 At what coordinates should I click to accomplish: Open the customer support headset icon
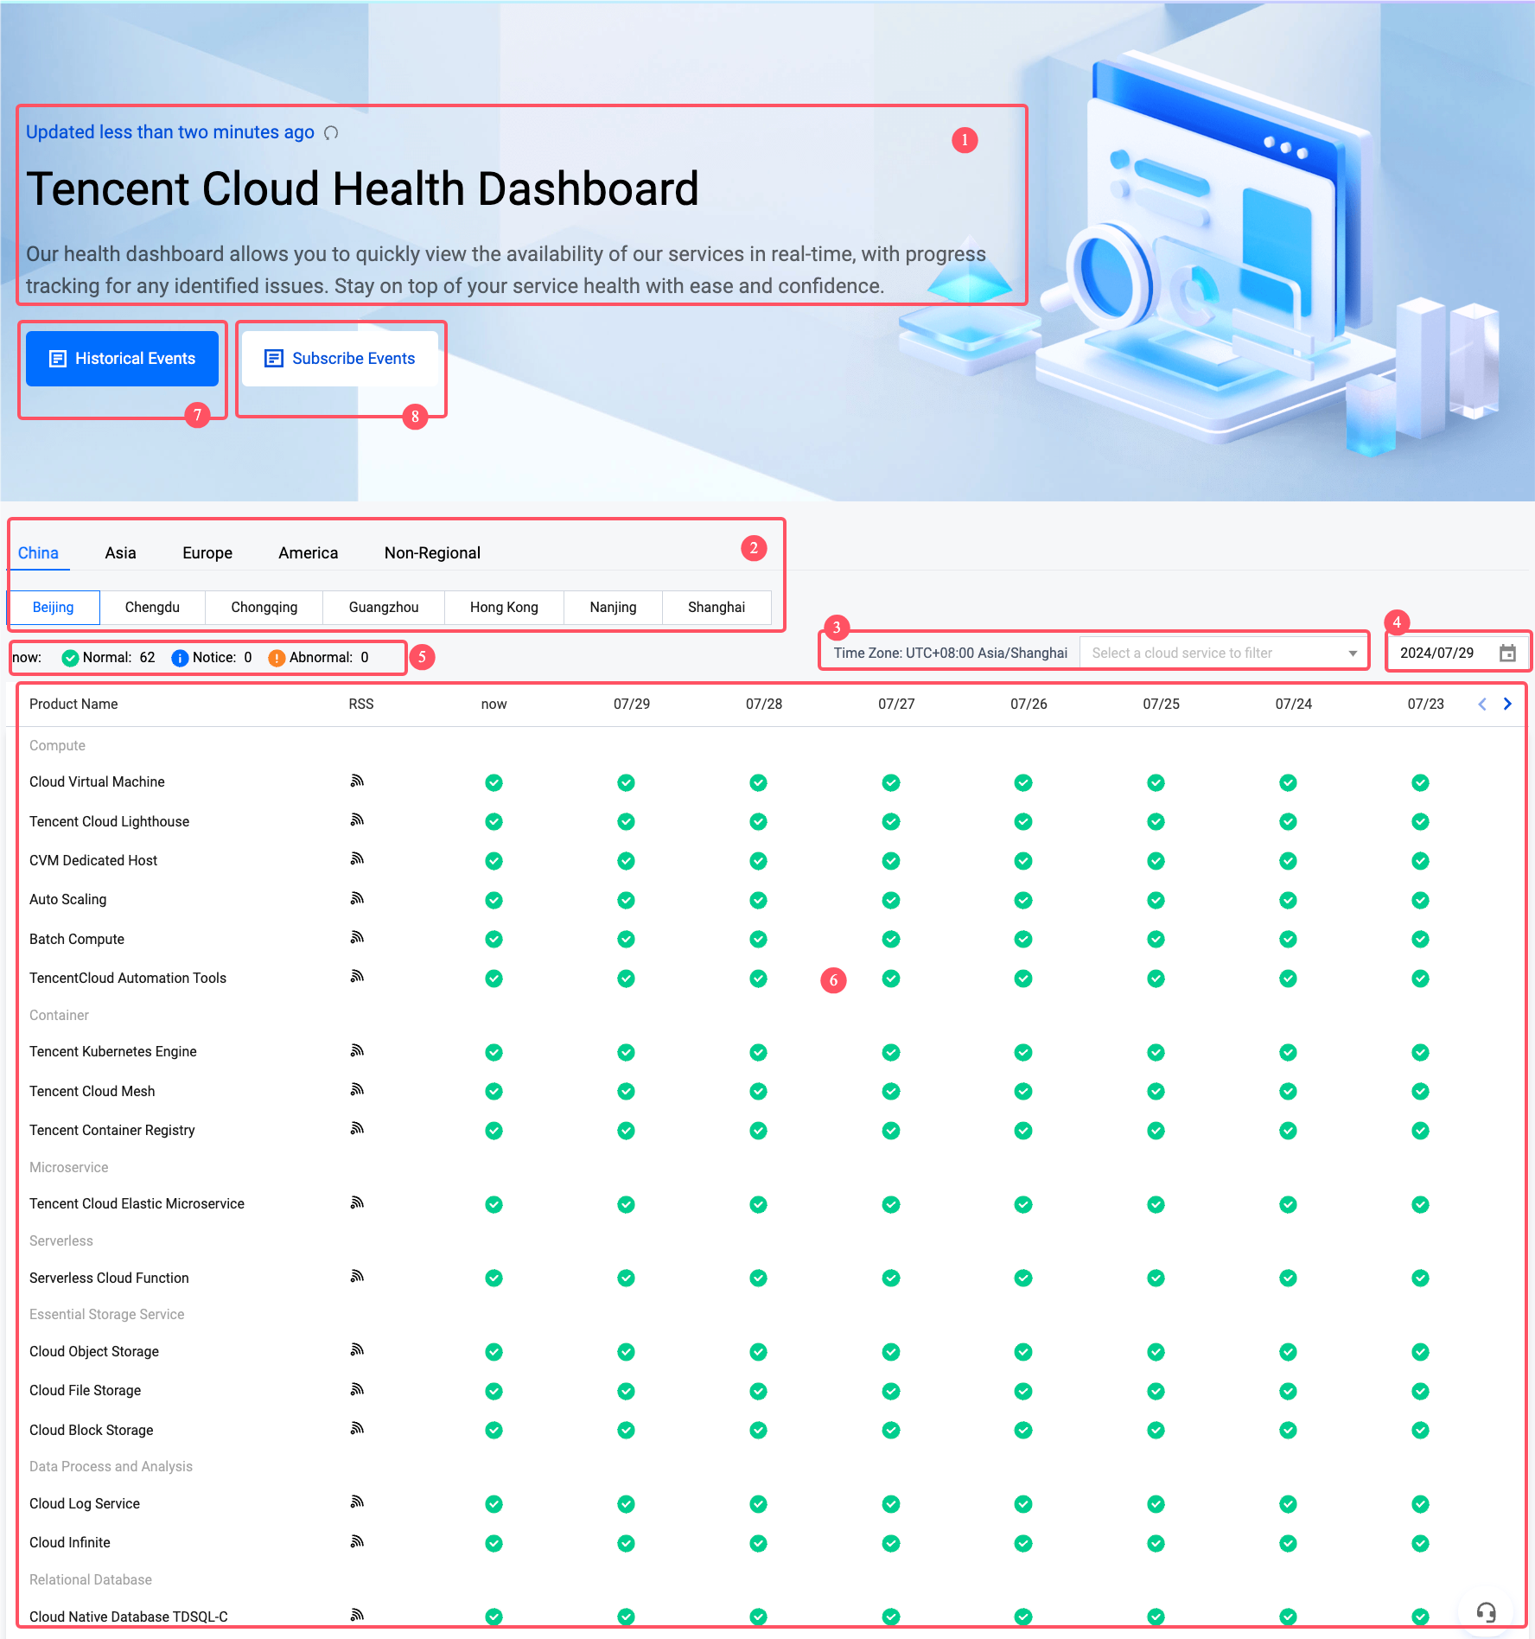coord(1486,1612)
